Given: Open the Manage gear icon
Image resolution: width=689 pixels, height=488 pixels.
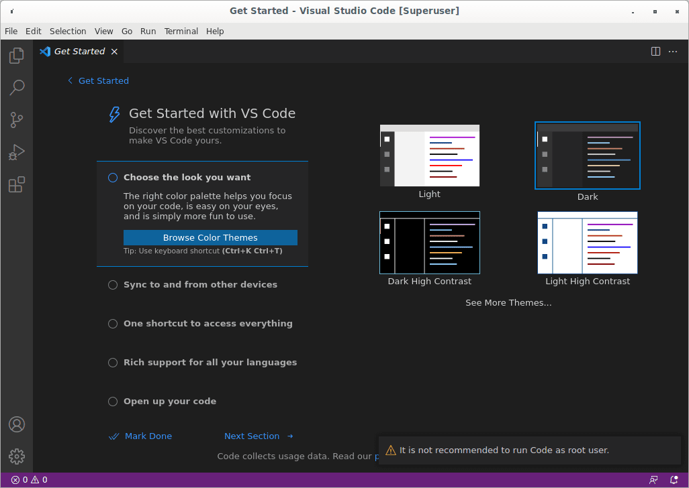Looking at the screenshot, I should [x=17, y=456].
